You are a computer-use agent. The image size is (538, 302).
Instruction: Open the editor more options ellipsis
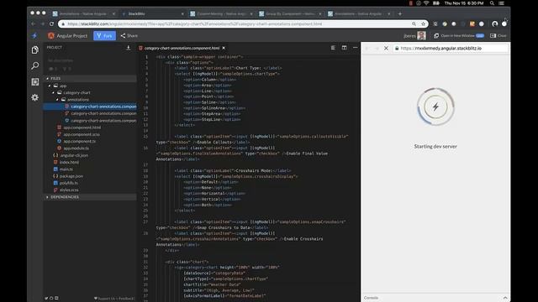[355, 48]
